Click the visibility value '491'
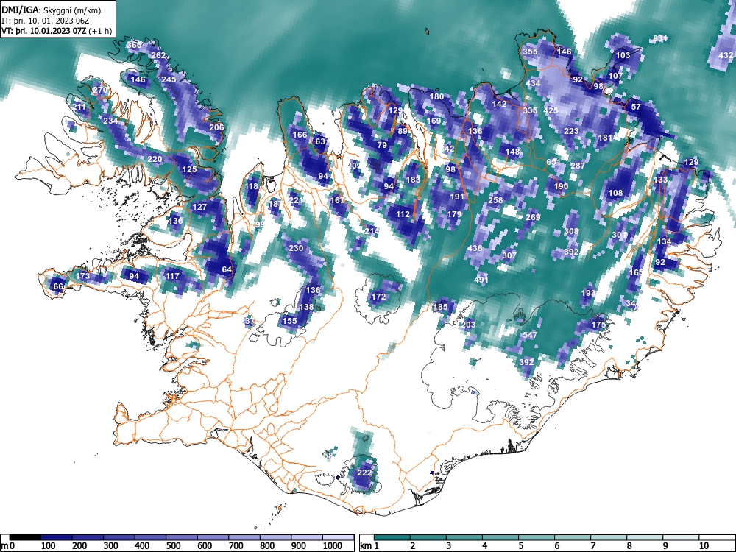 [x=481, y=280]
